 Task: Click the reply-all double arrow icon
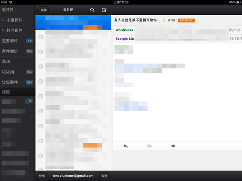tap(149, 146)
